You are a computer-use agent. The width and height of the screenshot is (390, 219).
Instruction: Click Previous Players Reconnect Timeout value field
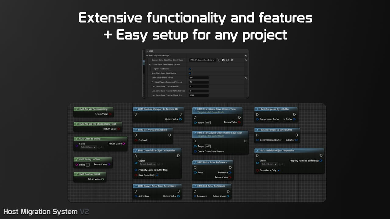tap(199, 82)
